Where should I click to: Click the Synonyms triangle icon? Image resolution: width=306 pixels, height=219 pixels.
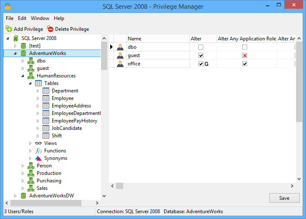point(38,158)
